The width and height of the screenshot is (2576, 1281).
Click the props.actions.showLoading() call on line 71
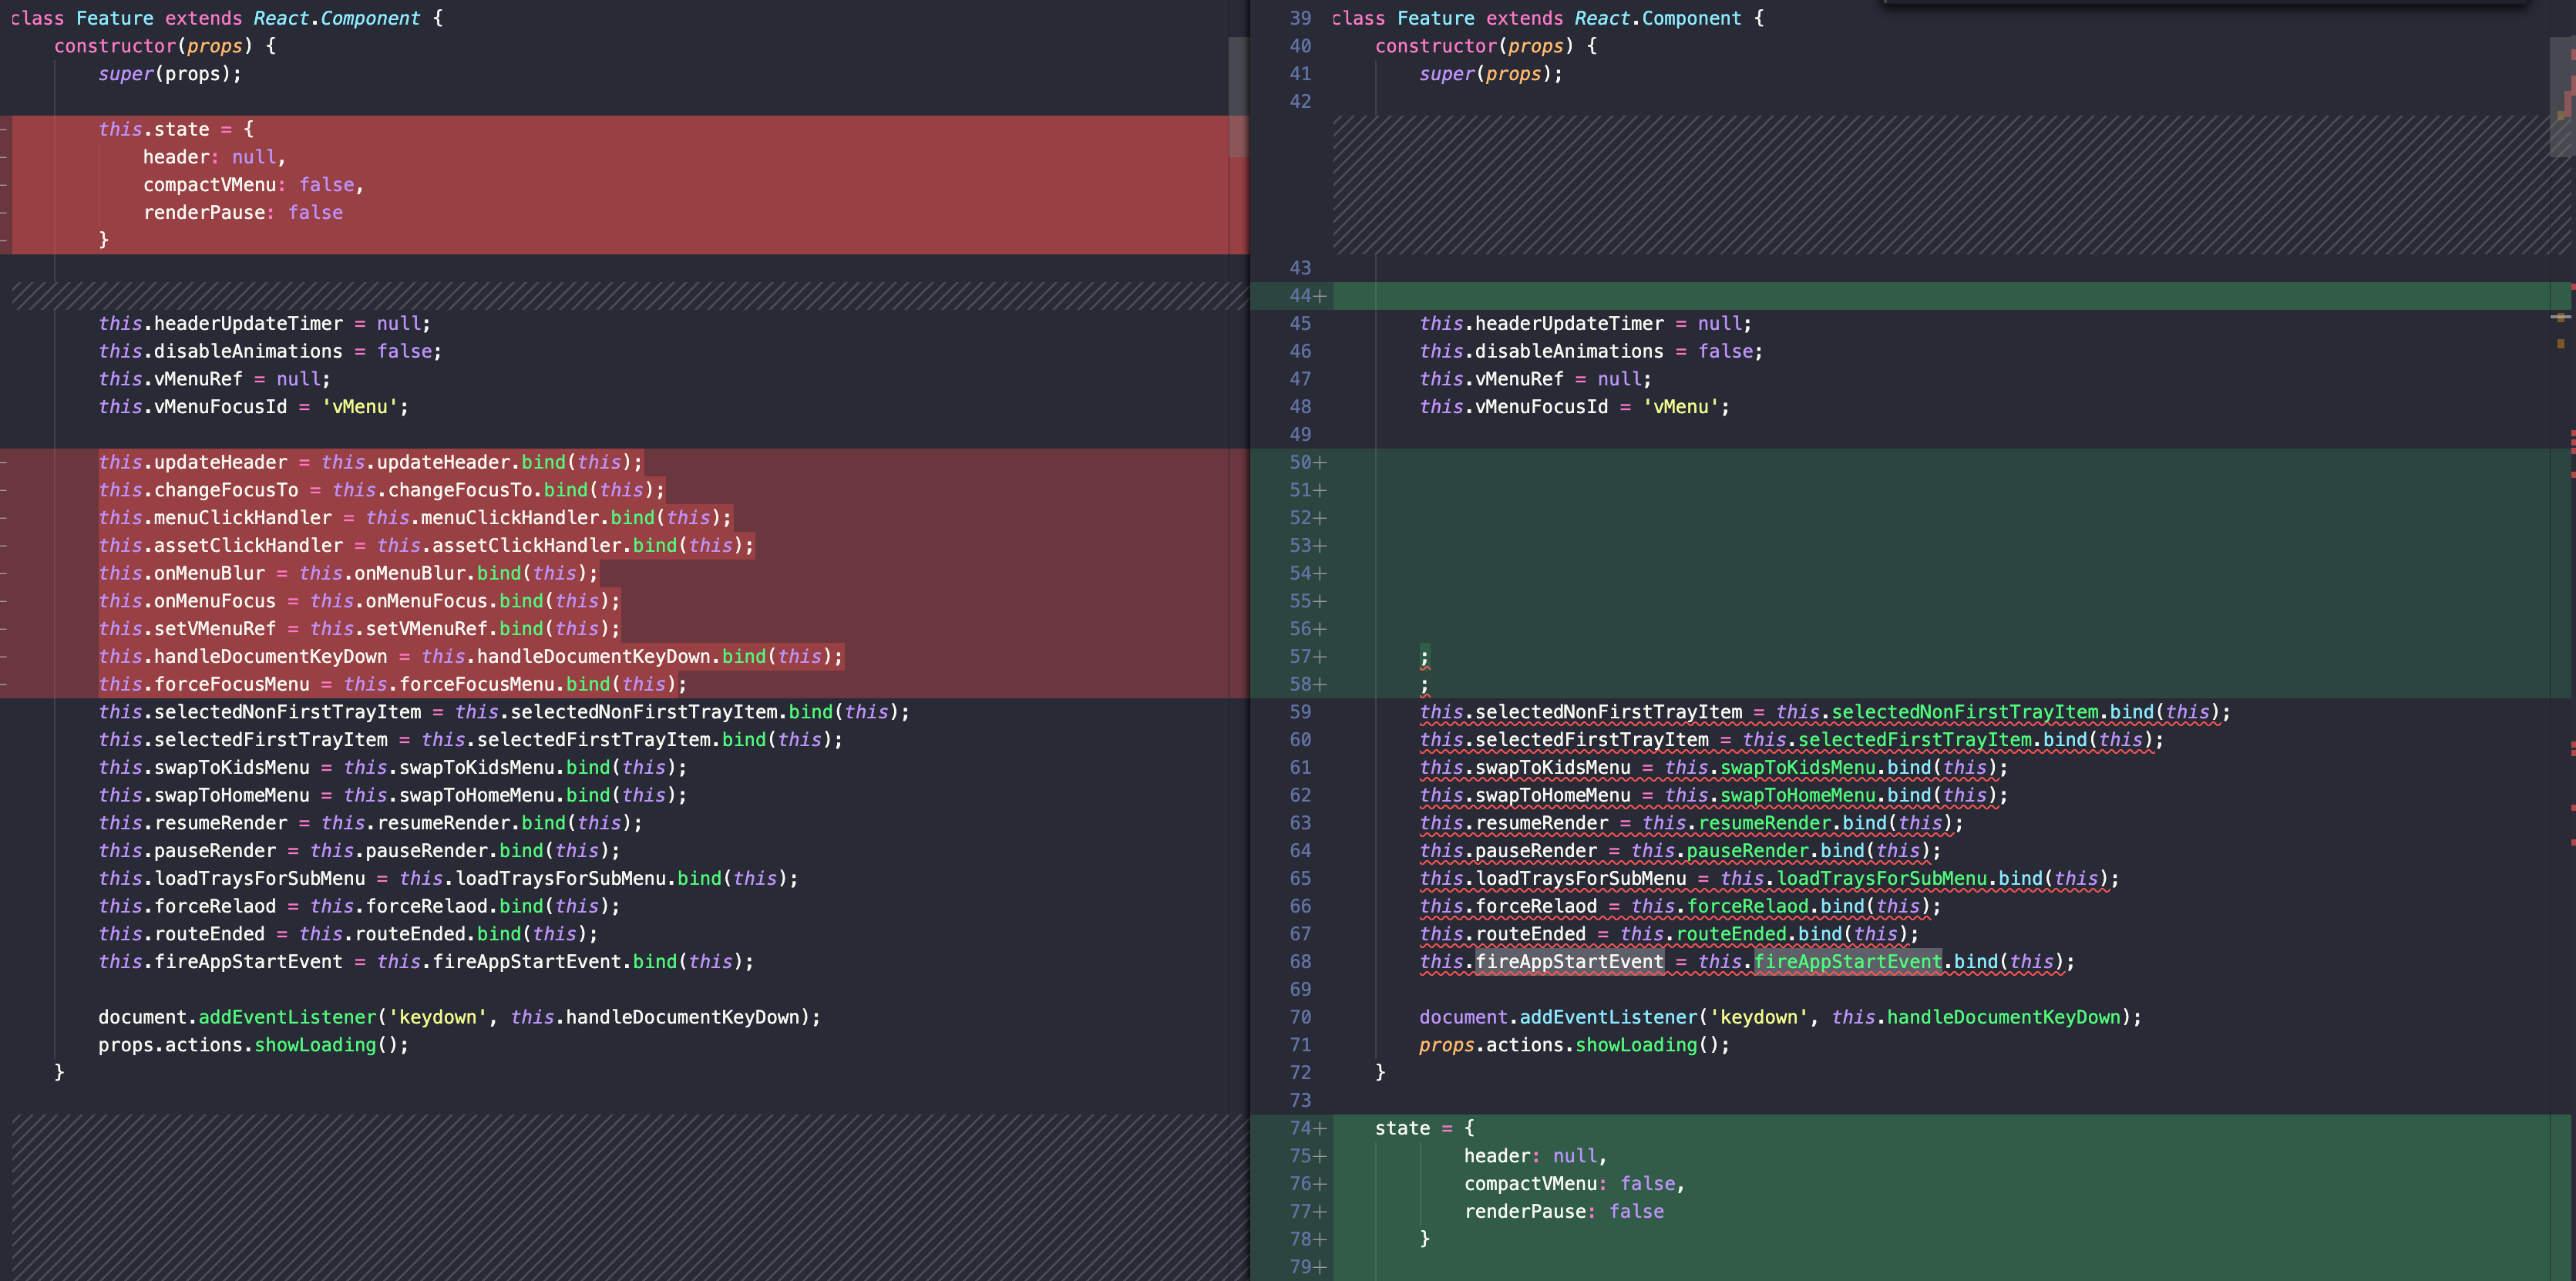[x=1573, y=1045]
